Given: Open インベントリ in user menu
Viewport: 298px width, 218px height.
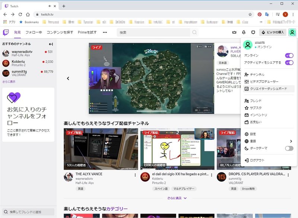Looking at the screenshot, I should click(269, 115).
